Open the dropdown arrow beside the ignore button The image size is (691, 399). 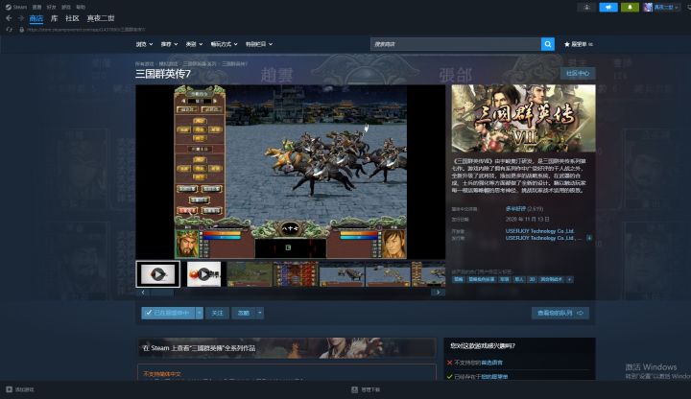(x=260, y=313)
